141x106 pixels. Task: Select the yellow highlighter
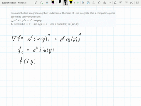pos(71,2)
